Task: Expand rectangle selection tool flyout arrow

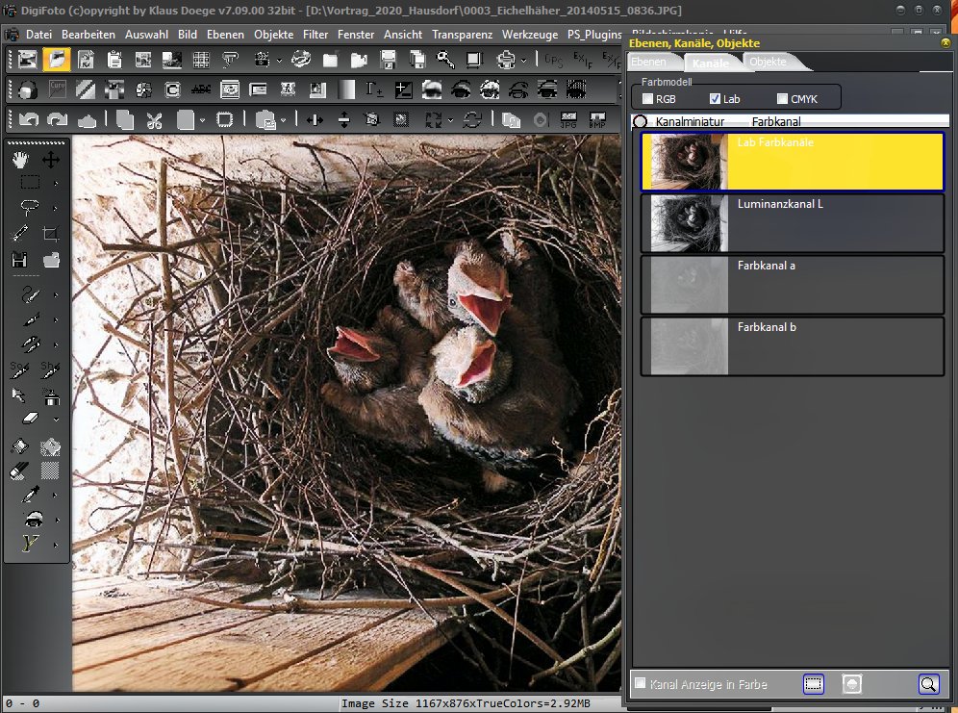Action: [x=56, y=183]
